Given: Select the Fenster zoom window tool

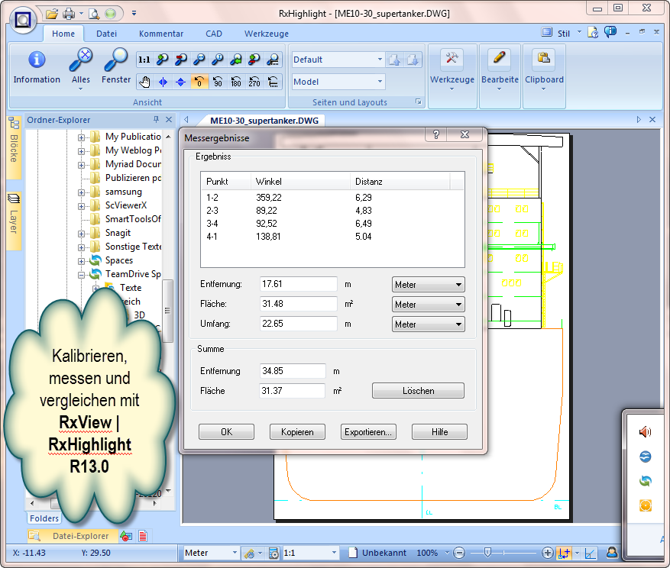Looking at the screenshot, I should point(116,61).
